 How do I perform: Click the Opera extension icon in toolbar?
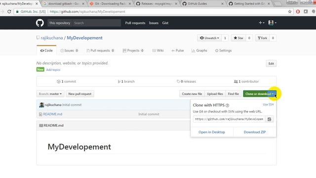pyautogui.click(x=298, y=12)
